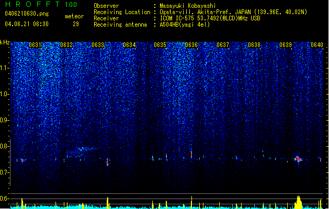Click the meteor label
329x209 pixels.
74,16
